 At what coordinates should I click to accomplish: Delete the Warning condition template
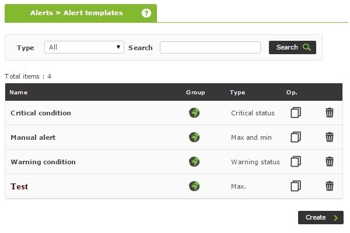tap(330, 161)
